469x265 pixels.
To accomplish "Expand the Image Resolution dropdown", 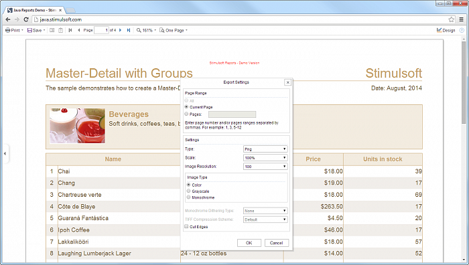I will click(x=265, y=167).
